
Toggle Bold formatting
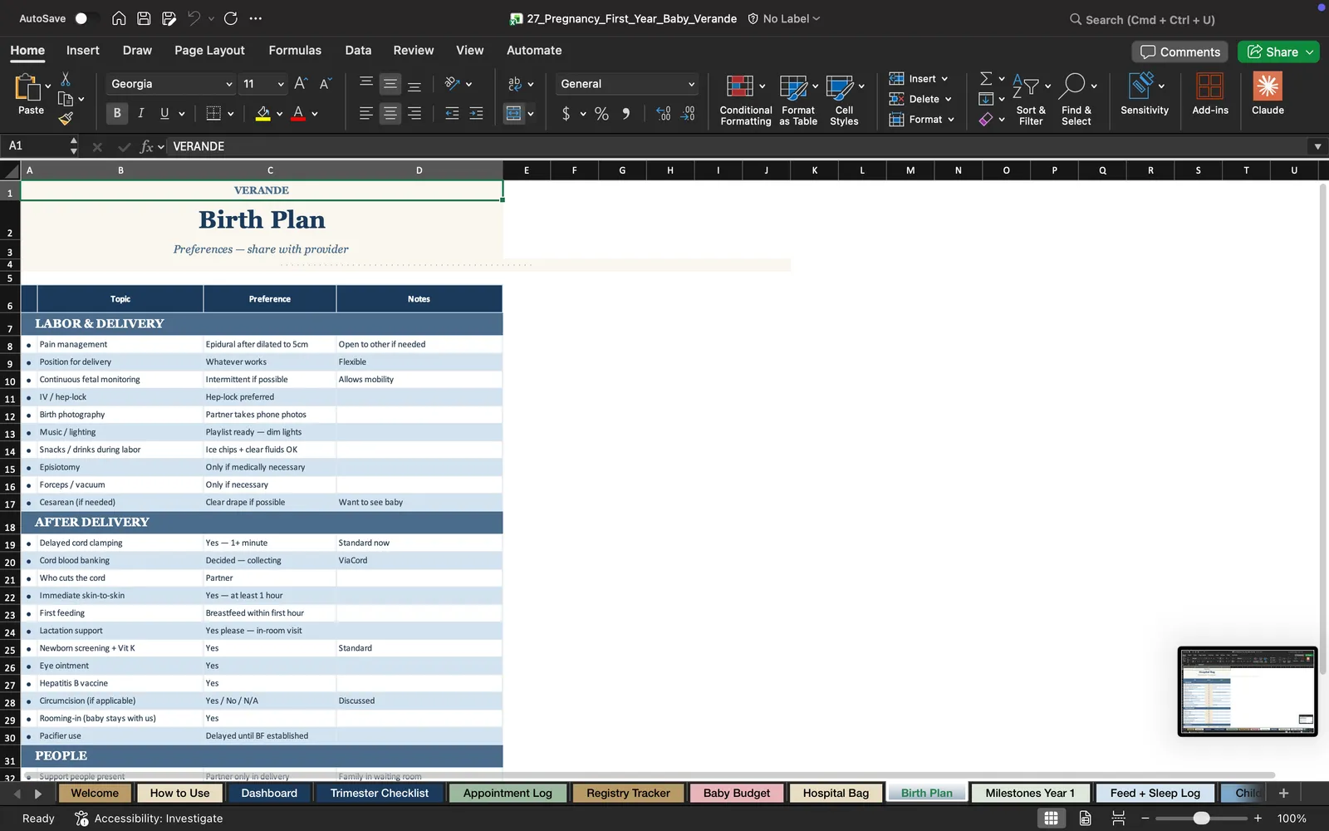tap(117, 113)
